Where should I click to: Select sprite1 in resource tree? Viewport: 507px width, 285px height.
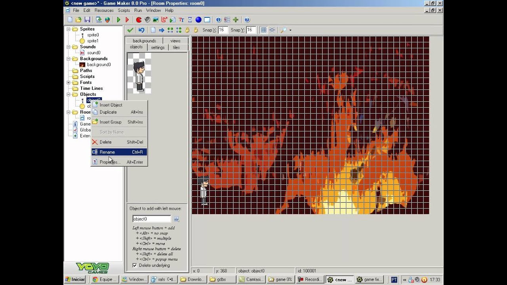click(x=93, y=41)
